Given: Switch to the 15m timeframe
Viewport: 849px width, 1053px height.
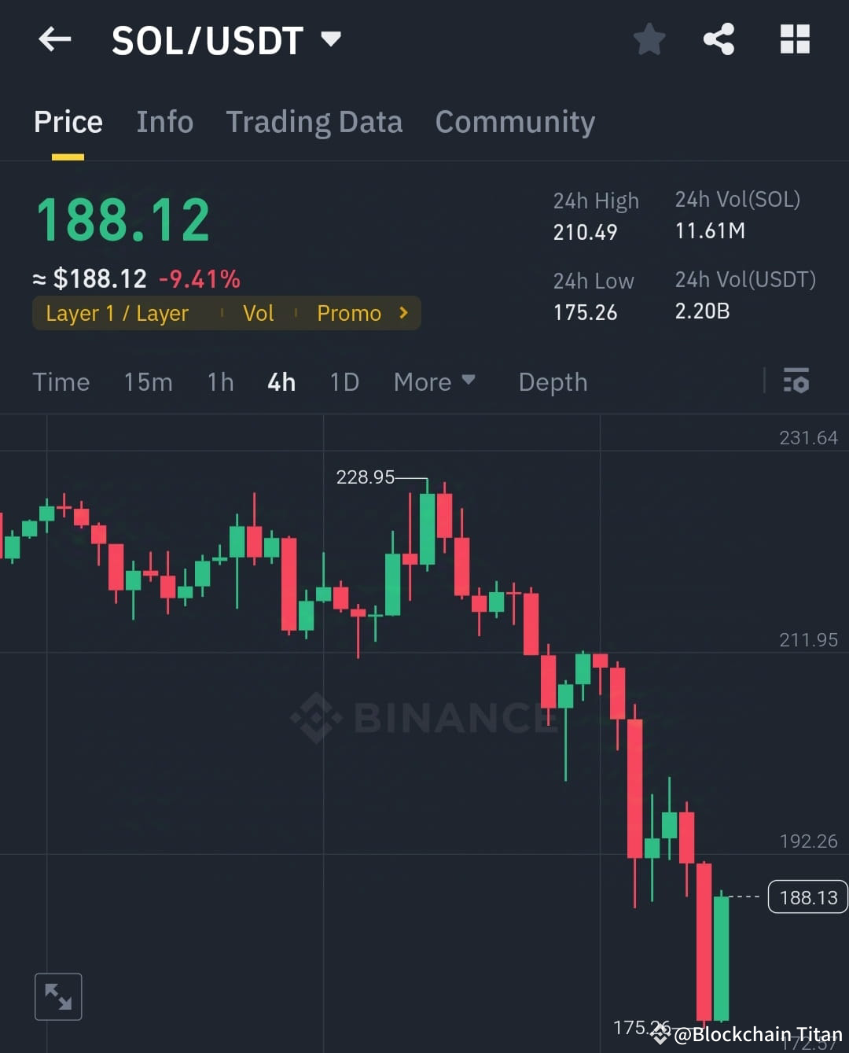Looking at the screenshot, I should pos(148,381).
